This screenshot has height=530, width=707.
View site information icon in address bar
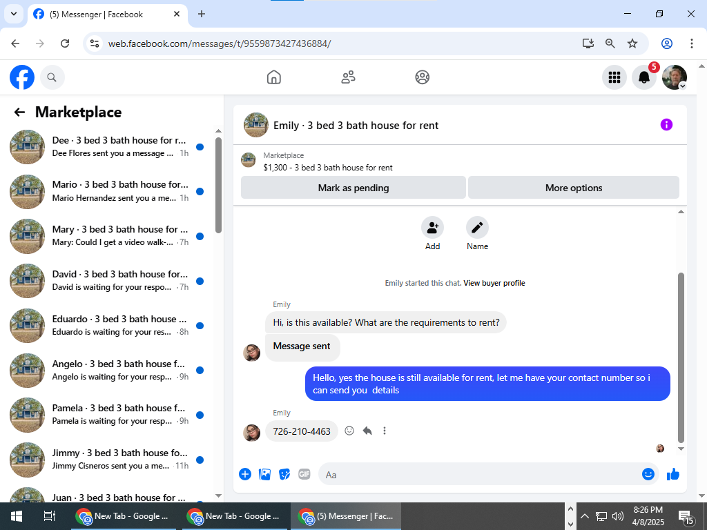tap(95, 43)
